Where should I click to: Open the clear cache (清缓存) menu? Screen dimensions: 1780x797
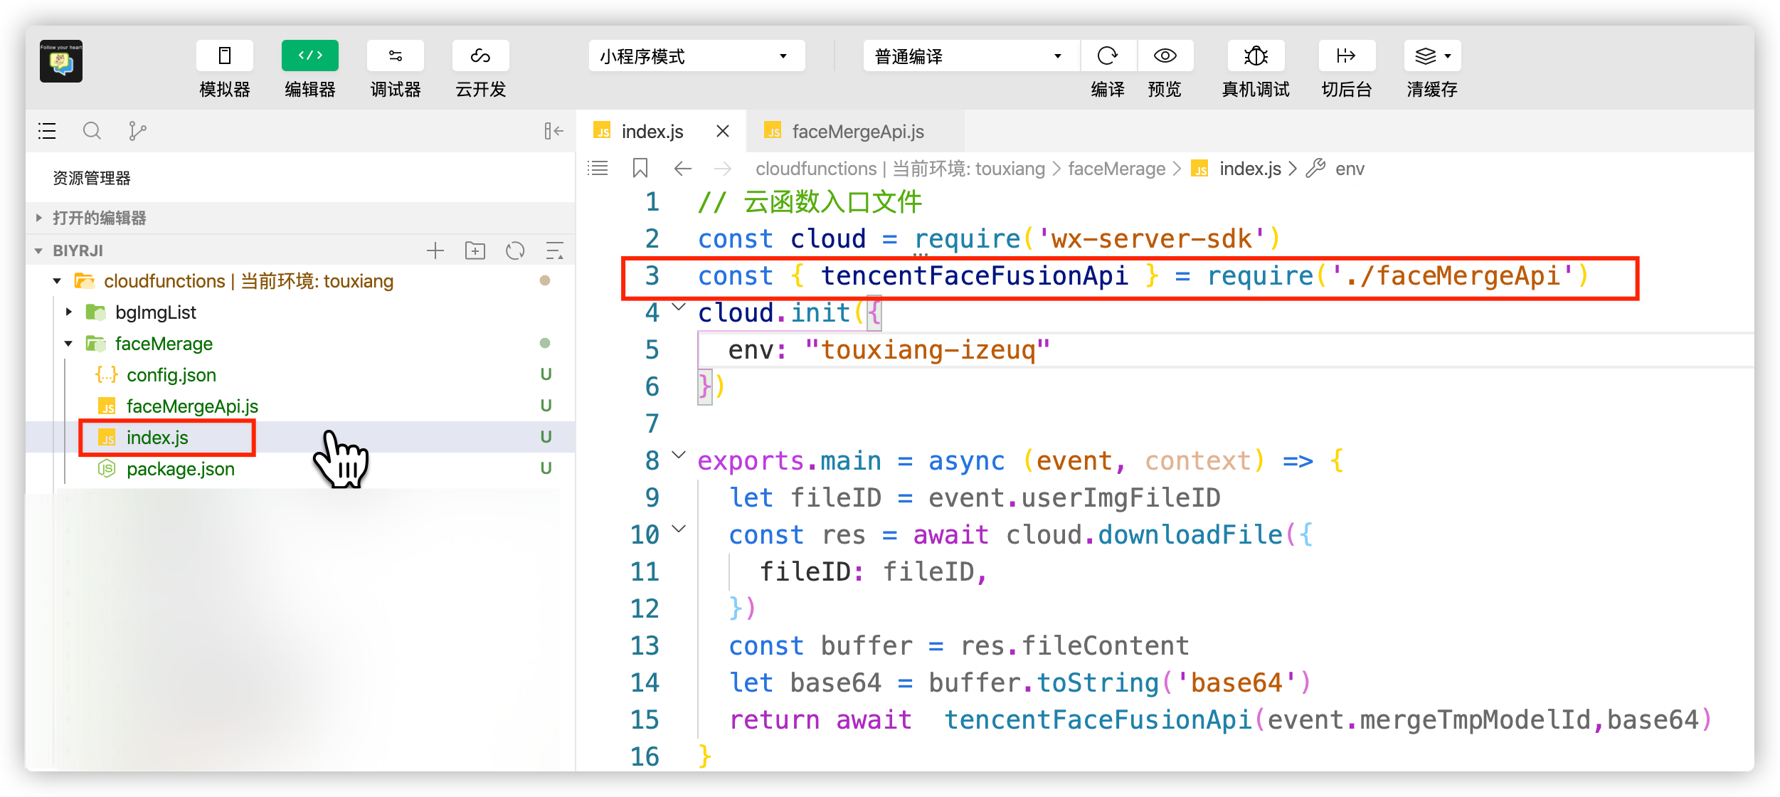(1432, 56)
